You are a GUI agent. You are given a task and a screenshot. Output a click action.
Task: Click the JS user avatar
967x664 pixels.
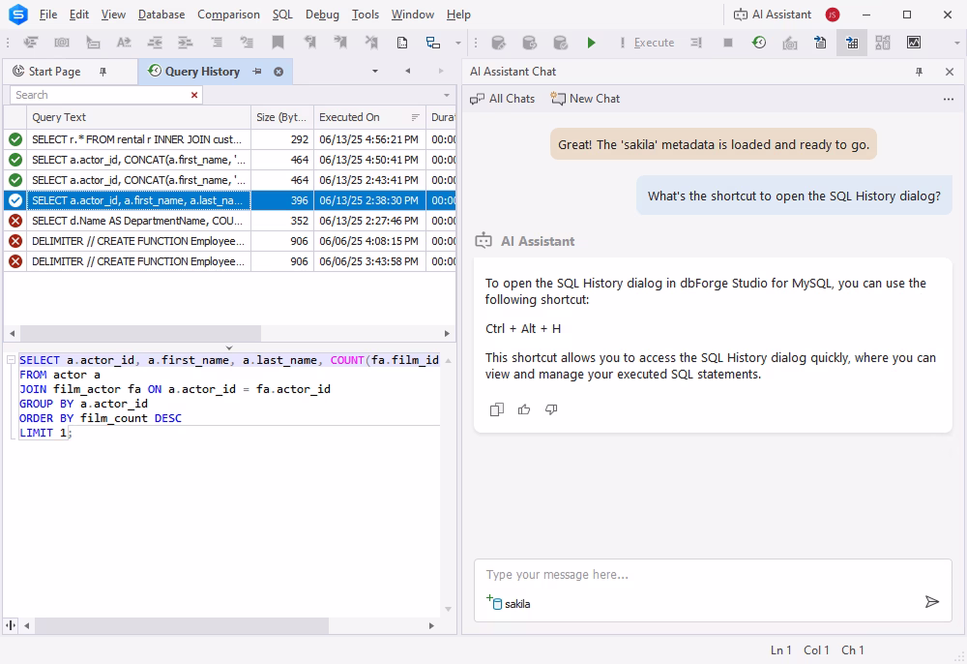[x=833, y=15]
